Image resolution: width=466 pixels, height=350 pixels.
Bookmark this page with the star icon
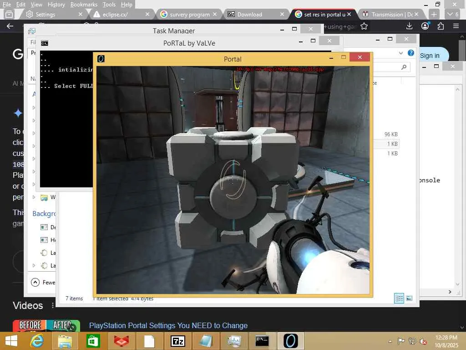(x=364, y=26)
